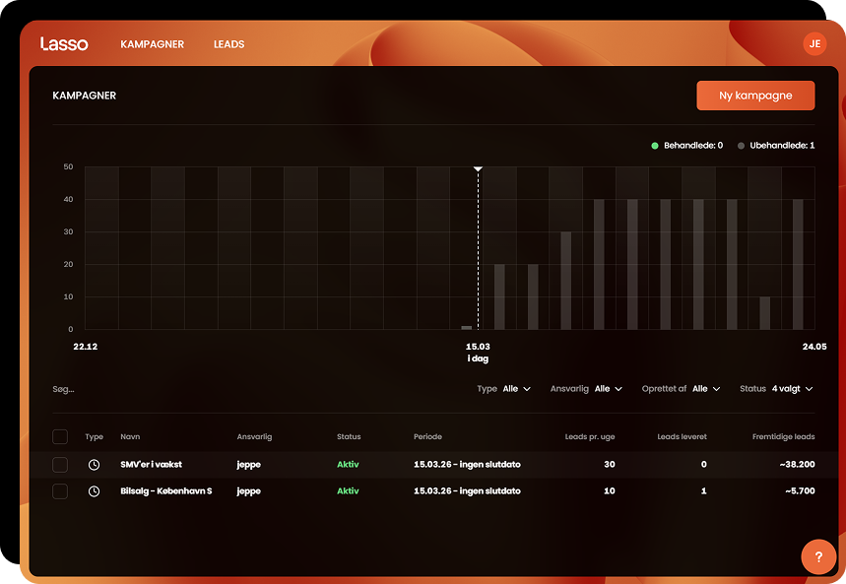Click the grey Ubehandlede legend dot
The width and height of the screenshot is (846, 584).
tap(741, 146)
